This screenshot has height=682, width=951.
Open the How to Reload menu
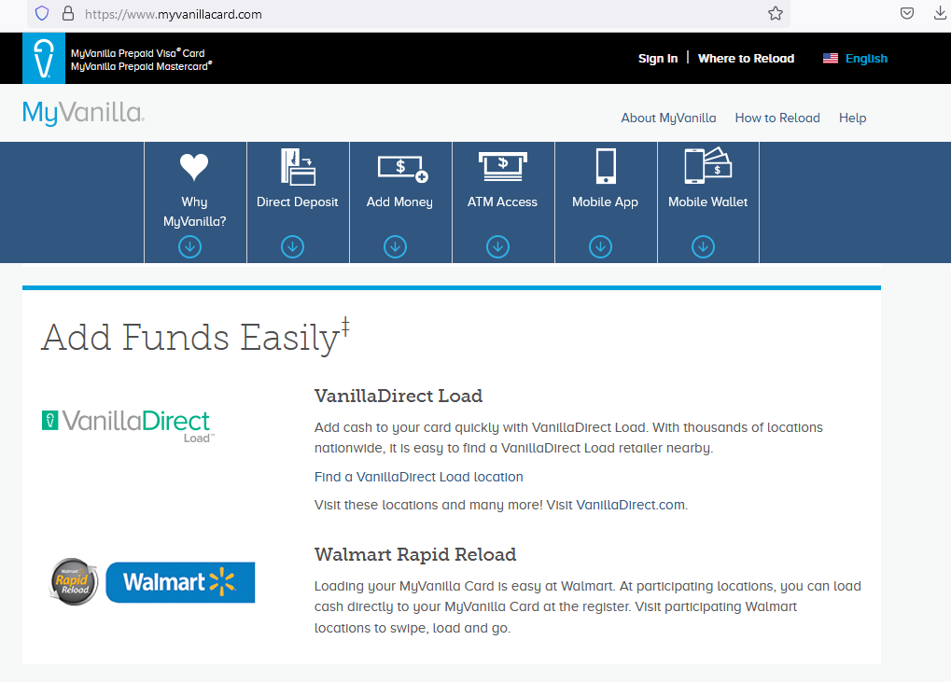click(x=777, y=118)
